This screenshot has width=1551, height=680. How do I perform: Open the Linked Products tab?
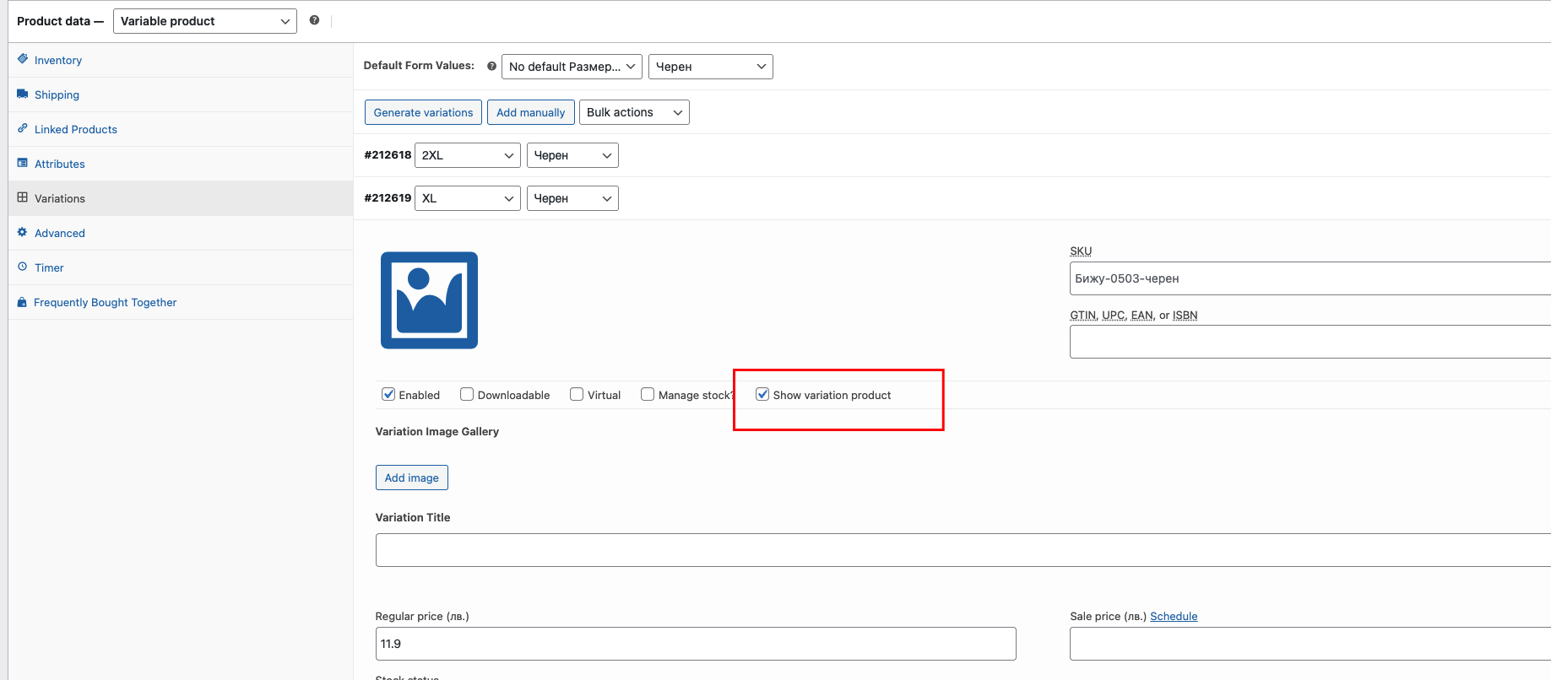pyautogui.click(x=181, y=129)
